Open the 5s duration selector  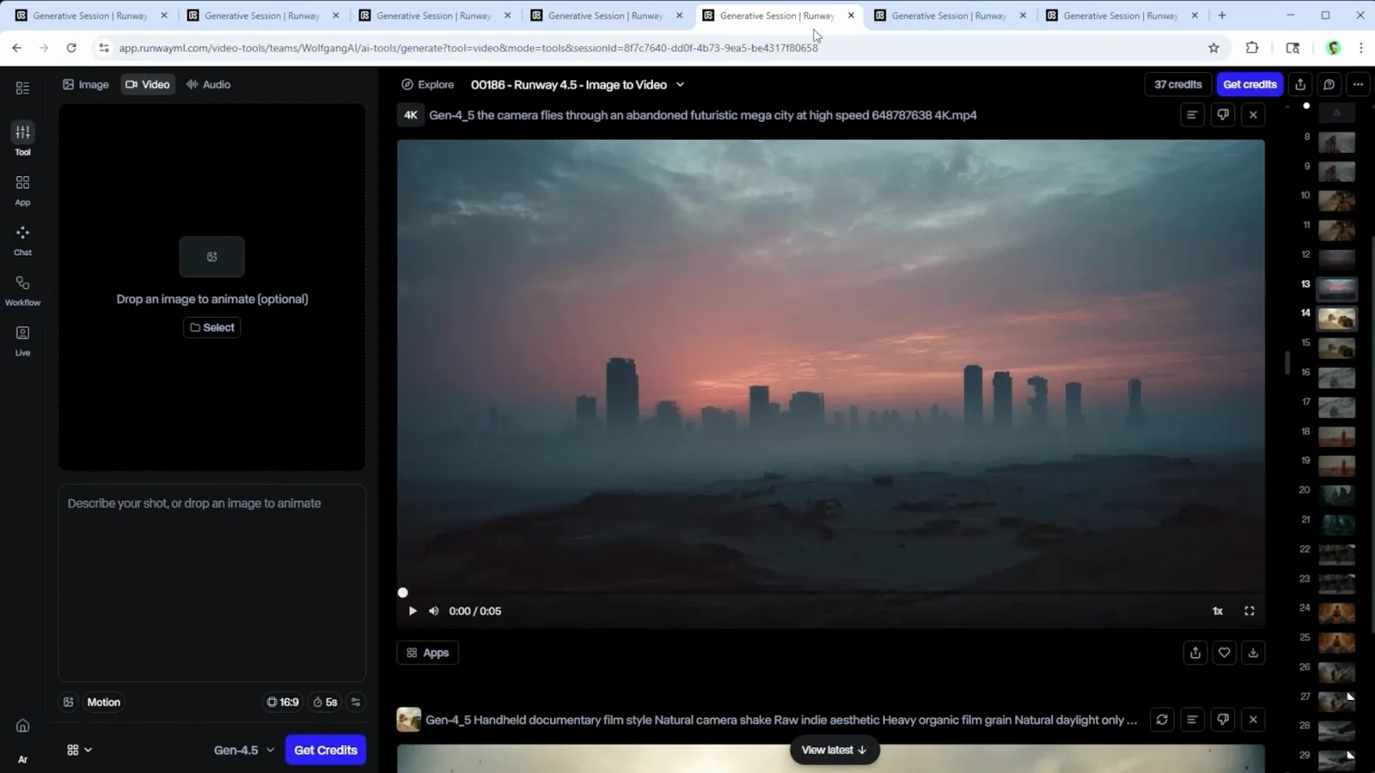click(325, 703)
